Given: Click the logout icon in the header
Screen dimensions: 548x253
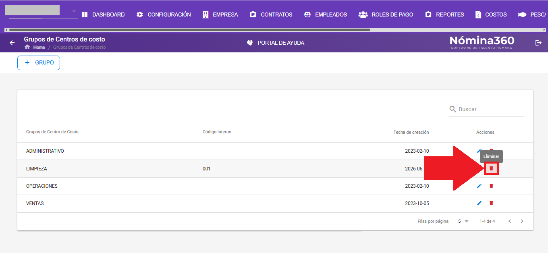Looking at the screenshot, I should [538, 43].
